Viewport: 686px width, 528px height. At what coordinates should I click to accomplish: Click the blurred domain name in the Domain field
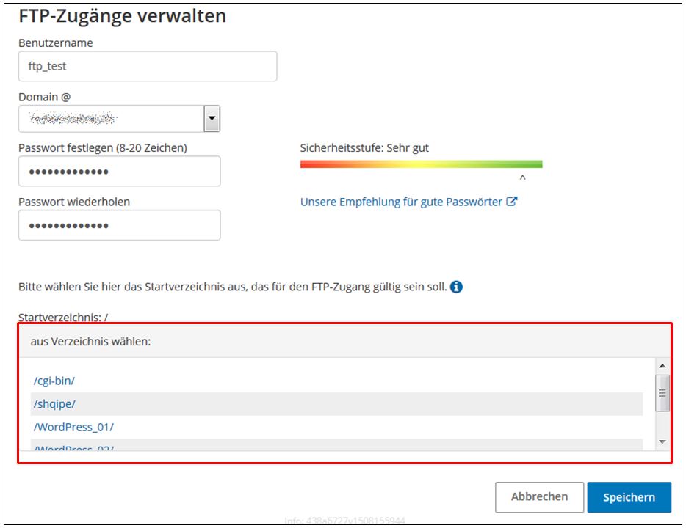pyautogui.click(x=73, y=118)
